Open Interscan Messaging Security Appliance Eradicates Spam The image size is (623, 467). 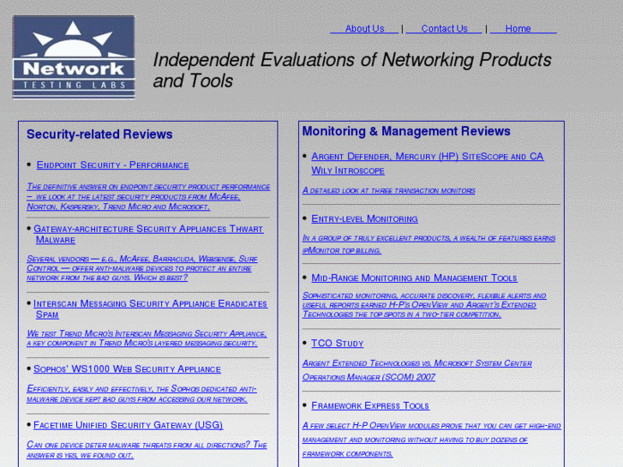click(150, 308)
